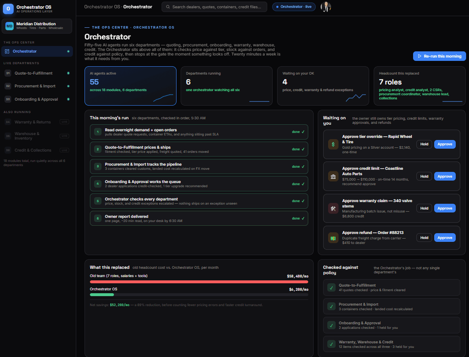Click the LIVE badge beside Warranty & Returns

64,122
